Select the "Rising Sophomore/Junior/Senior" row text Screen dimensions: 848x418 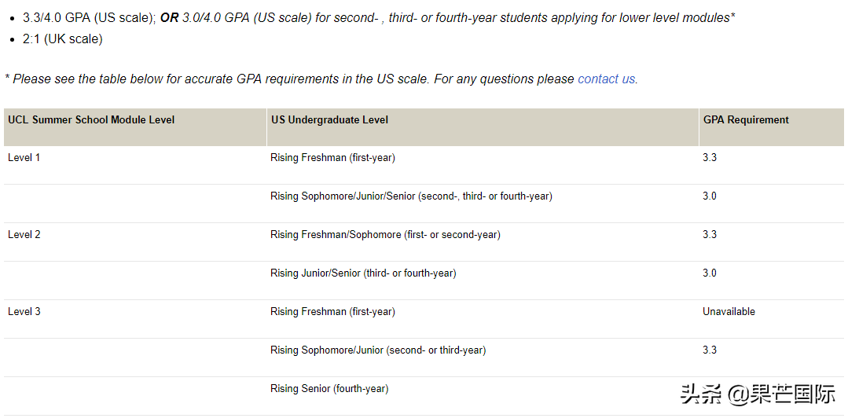tap(411, 196)
